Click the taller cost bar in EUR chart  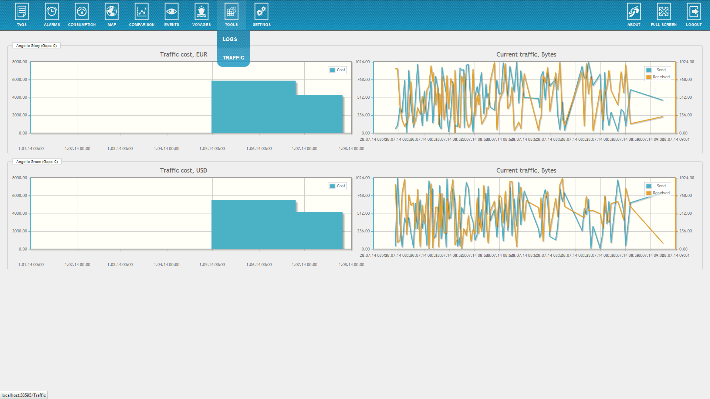[x=254, y=107]
